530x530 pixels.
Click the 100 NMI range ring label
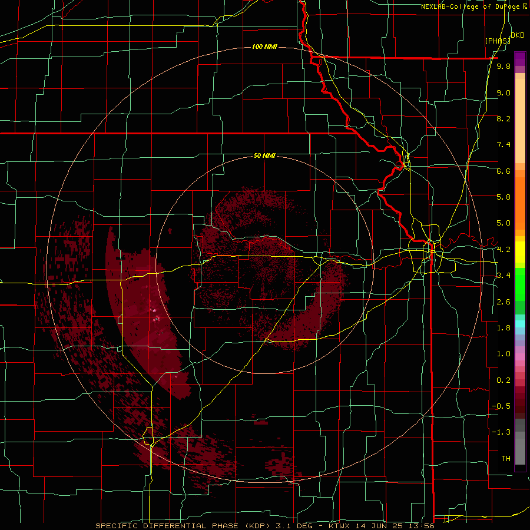click(x=264, y=47)
